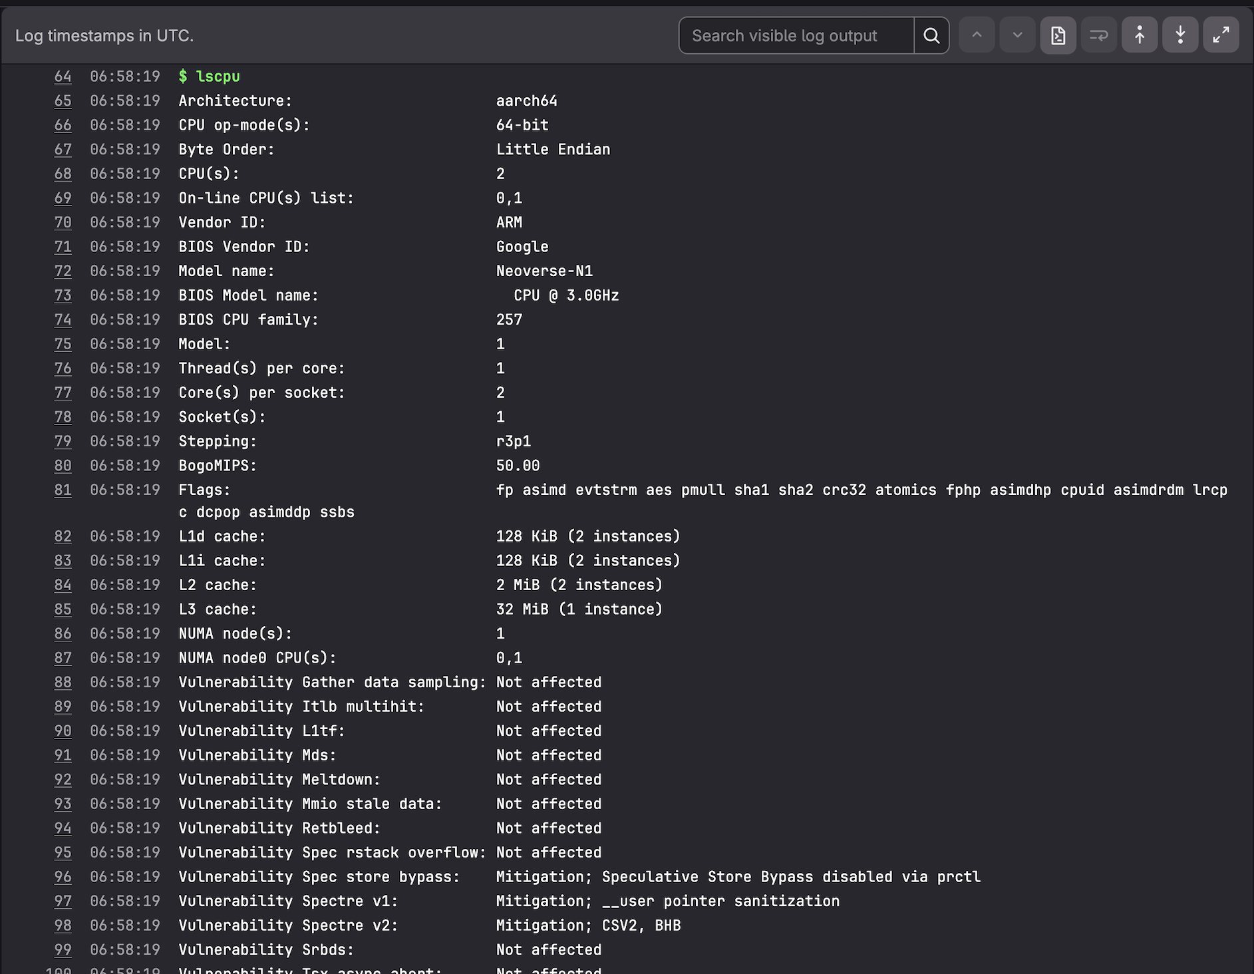Click line number 80 showing BogoMIPS
The image size is (1254, 974).
point(63,465)
